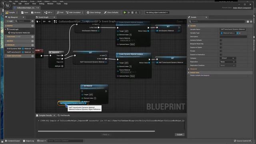Click the Stop simulation button
Screen dimensions: 256x144
(132, 12)
